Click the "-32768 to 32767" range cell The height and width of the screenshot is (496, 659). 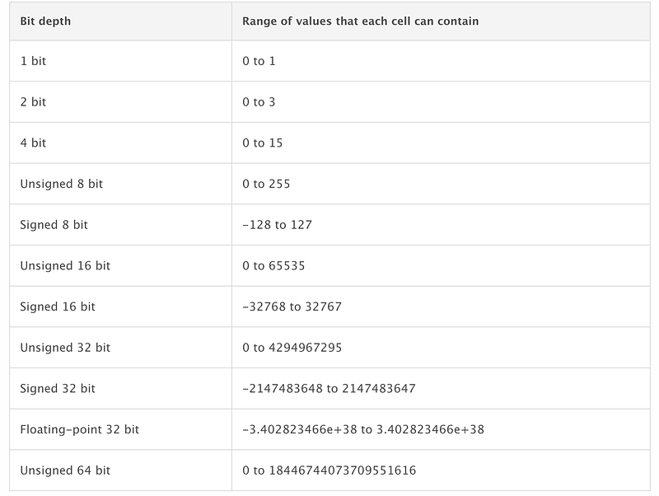(292, 306)
